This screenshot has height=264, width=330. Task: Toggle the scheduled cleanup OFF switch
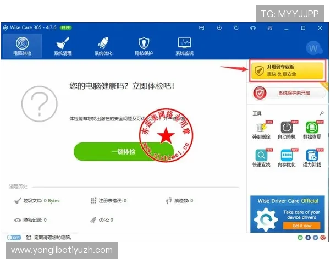click(14, 238)
